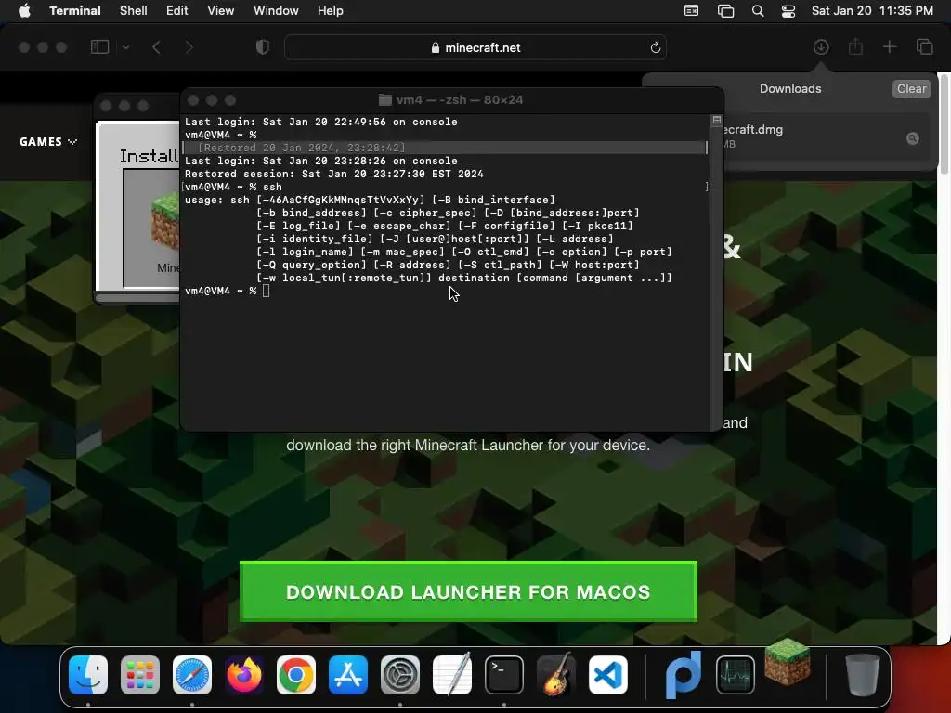Click the minecraft.net address bar
The width and height of the screenshot is (951, 713).
click(475, 47)
